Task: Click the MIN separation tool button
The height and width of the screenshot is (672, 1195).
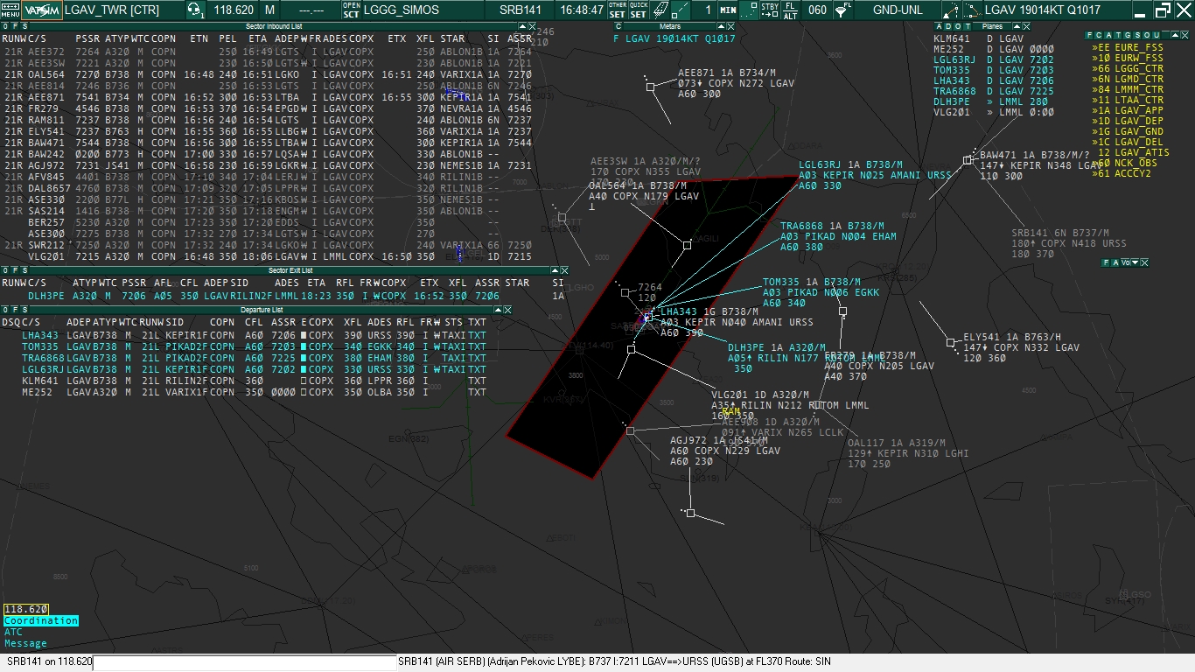Action: pos(728,10)
